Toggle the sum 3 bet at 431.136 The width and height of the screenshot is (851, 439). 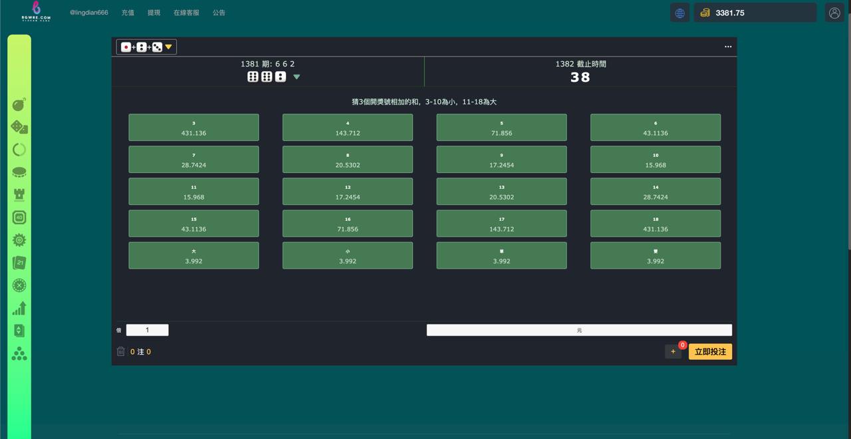[193, 128]
